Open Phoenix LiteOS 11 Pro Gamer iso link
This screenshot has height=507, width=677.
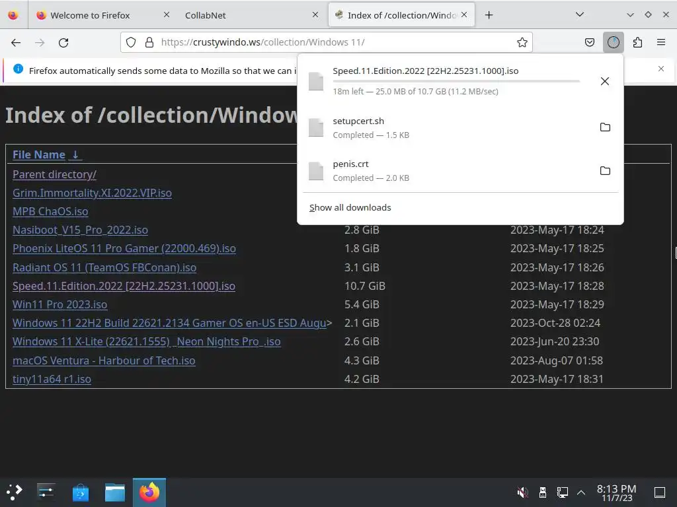tap(124, 249)
